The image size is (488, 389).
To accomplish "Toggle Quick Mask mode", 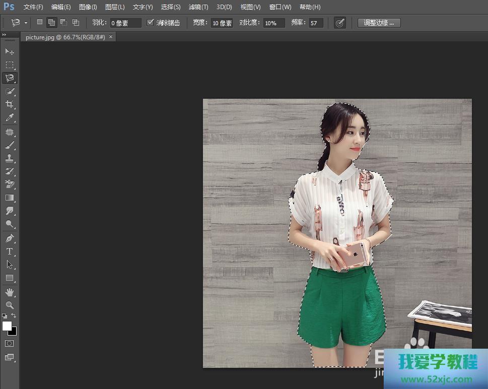I will click(x=10, y=343).
